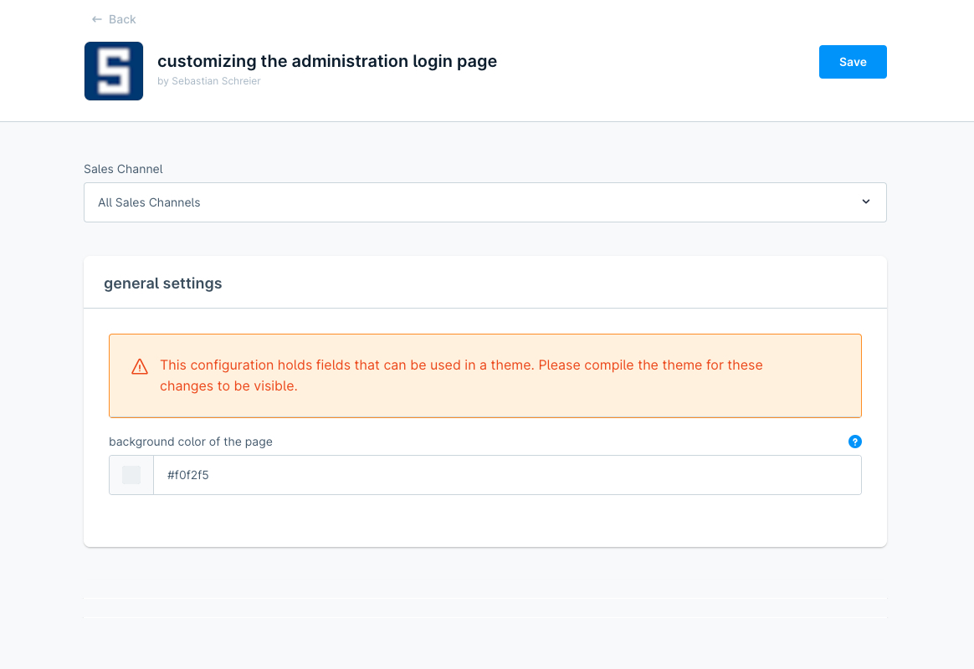Viewport: 974px width, 669px height.
Task: Expand the All Sales Channels selection
Action: 485,202
